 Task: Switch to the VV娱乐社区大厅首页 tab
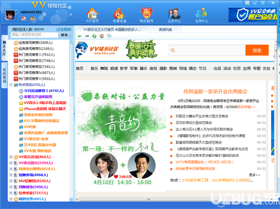112,30
